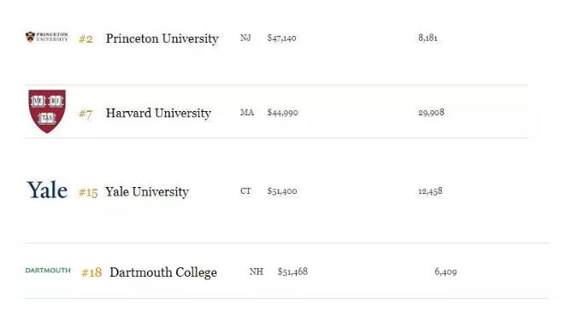The image size is (572, 310).
Task: Open the Dartmouth College link
Action: [163, 272]
